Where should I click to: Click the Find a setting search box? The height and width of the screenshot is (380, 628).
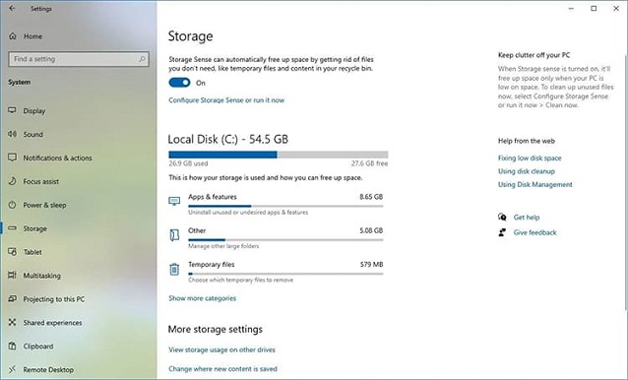79,59
